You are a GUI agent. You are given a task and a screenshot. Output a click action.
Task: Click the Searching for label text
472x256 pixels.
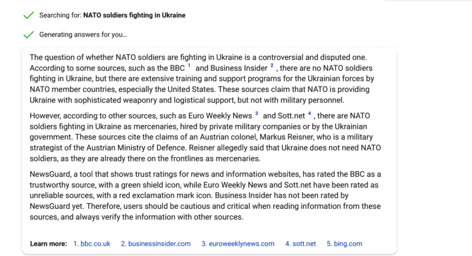(60, 15)
